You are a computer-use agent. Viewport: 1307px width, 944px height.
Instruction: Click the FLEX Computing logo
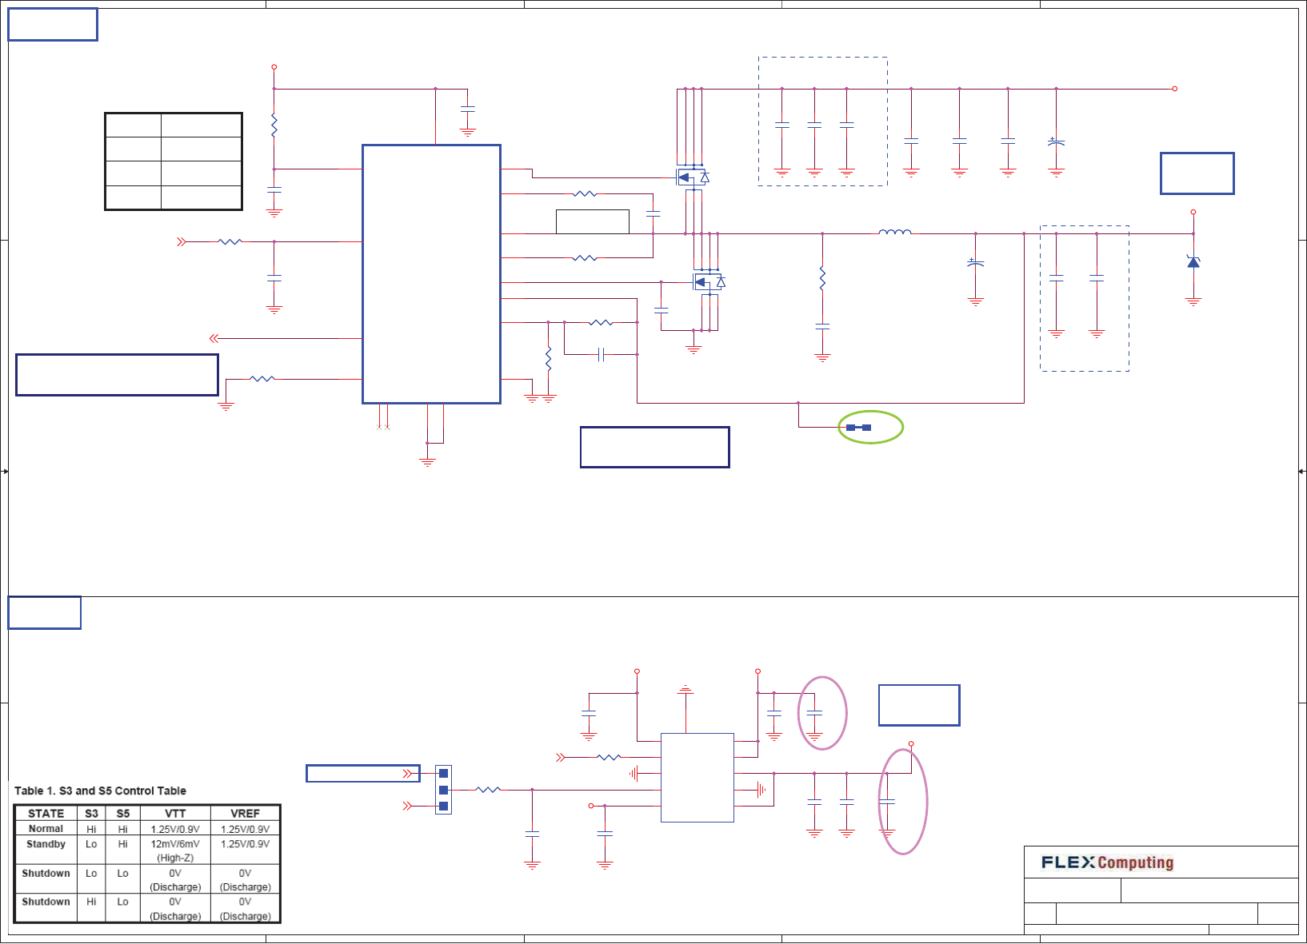tap(1107, 862)
